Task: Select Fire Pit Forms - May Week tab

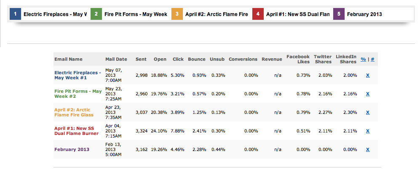Action: [136, 14]
